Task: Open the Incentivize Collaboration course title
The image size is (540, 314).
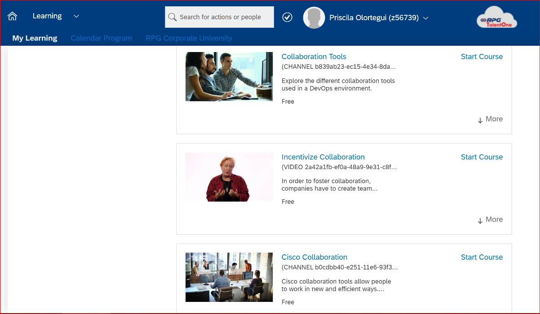Action: [x=323, y=157]
